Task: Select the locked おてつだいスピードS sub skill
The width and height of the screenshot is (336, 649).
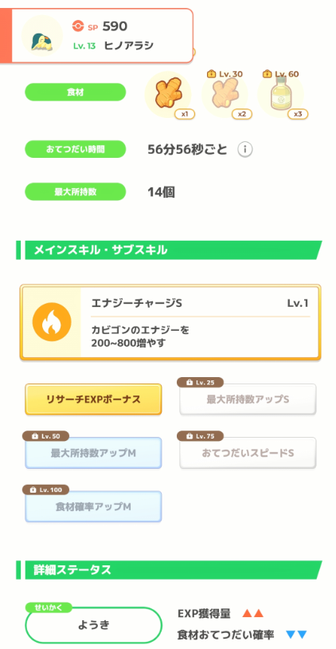Action: [248, 453]
